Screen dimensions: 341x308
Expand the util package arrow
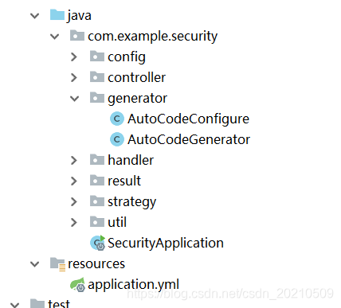[74, 222]
